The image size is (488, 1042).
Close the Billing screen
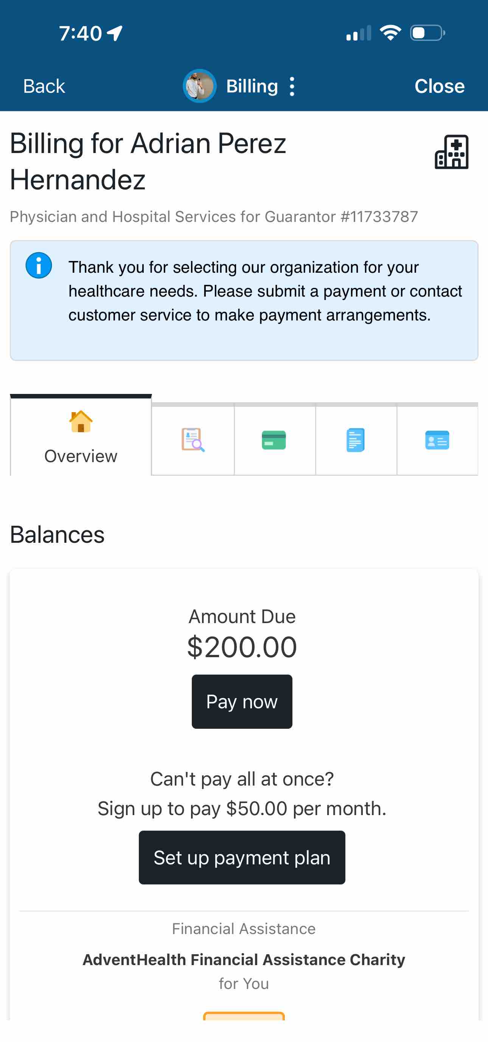click(440, 86)
